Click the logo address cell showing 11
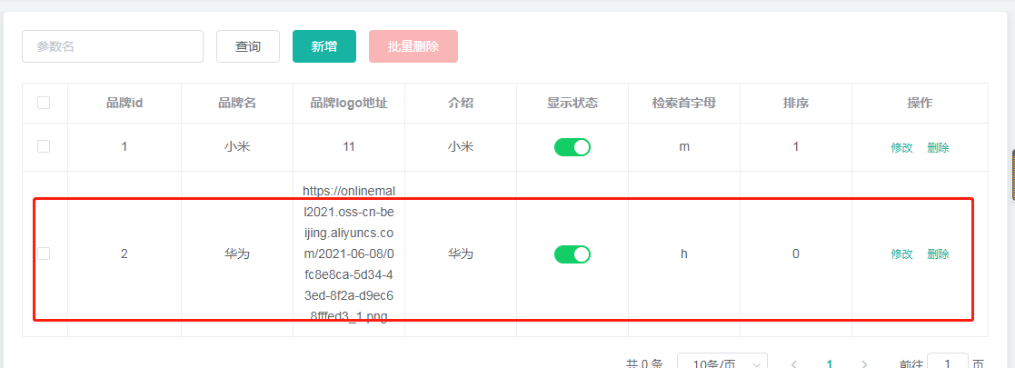 tap(349, 147)
